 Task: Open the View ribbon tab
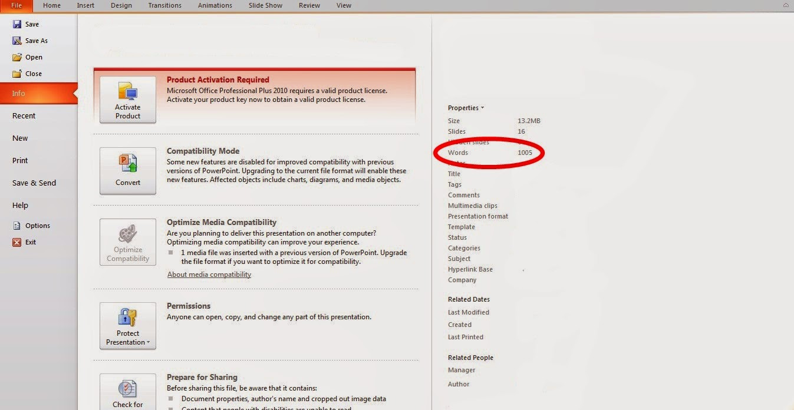point(344,5)
